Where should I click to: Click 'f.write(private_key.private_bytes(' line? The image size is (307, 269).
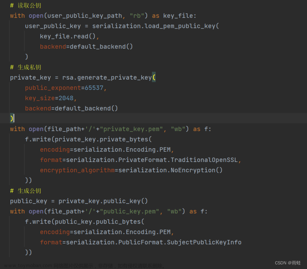pos(88,139)
